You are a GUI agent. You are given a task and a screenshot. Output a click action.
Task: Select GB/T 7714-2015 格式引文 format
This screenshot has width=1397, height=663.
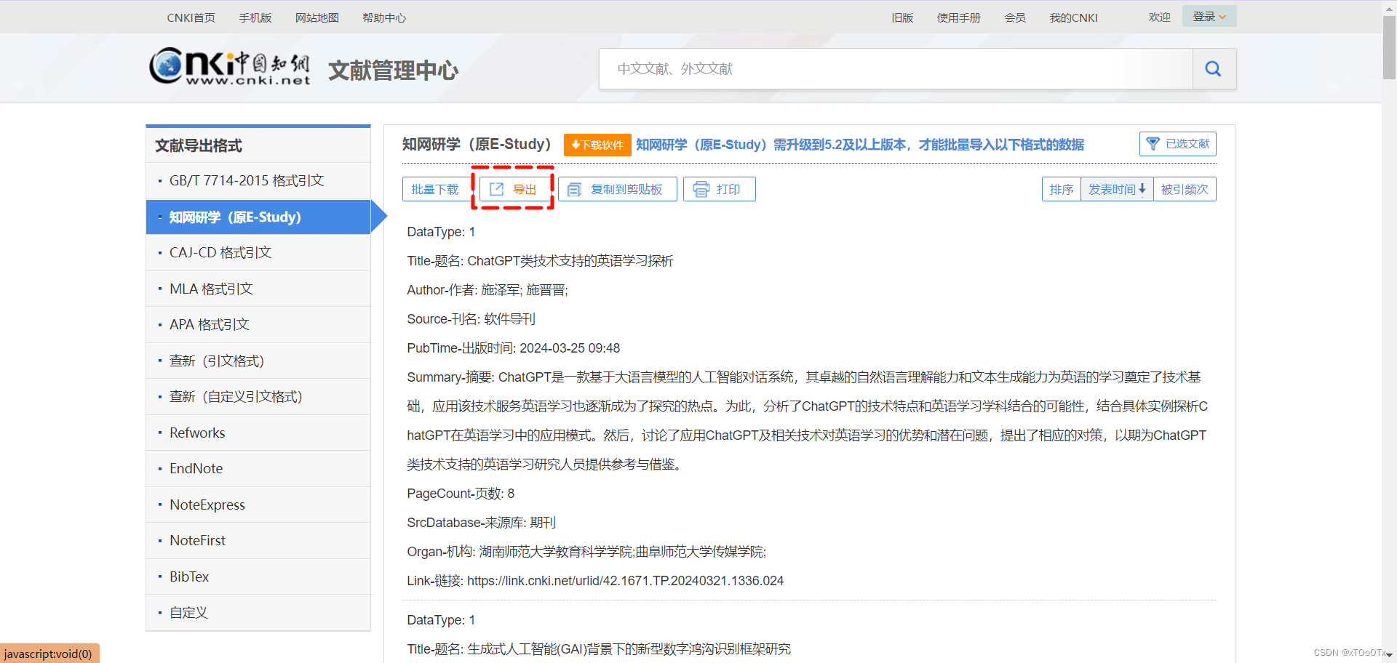click(258, 181)
